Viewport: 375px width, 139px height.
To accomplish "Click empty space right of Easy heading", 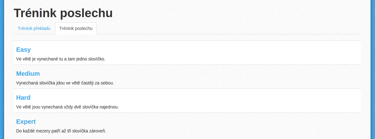I will [x=191, y=50].
